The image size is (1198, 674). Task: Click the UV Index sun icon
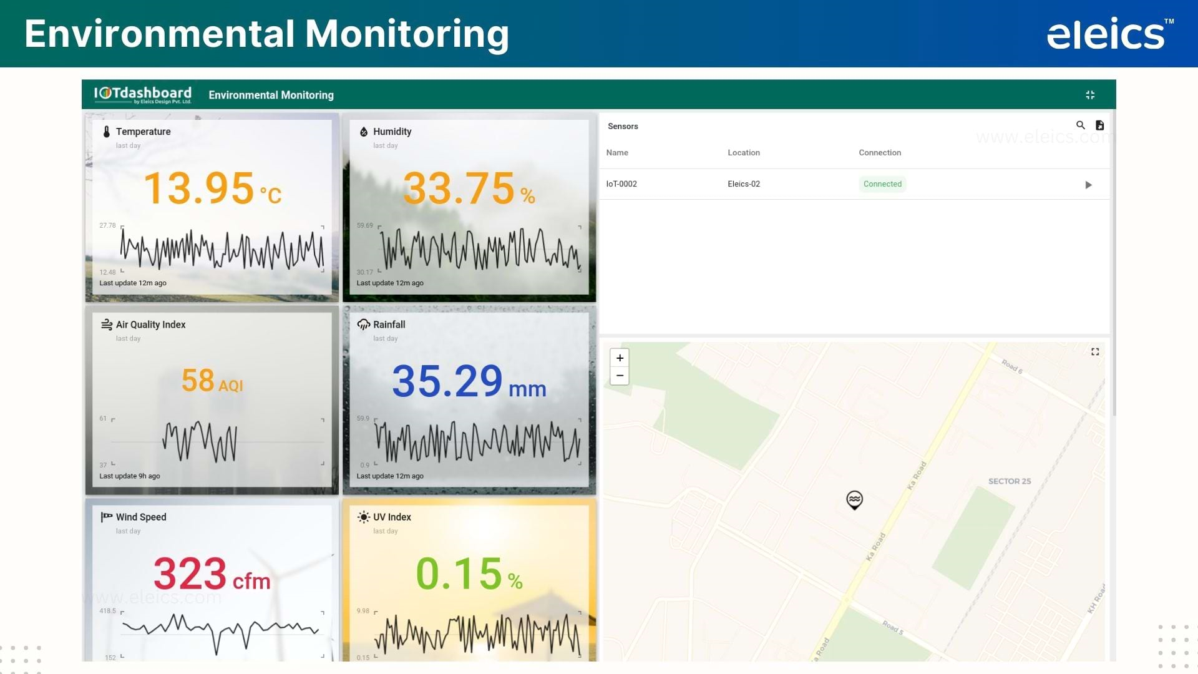(364, 517)
